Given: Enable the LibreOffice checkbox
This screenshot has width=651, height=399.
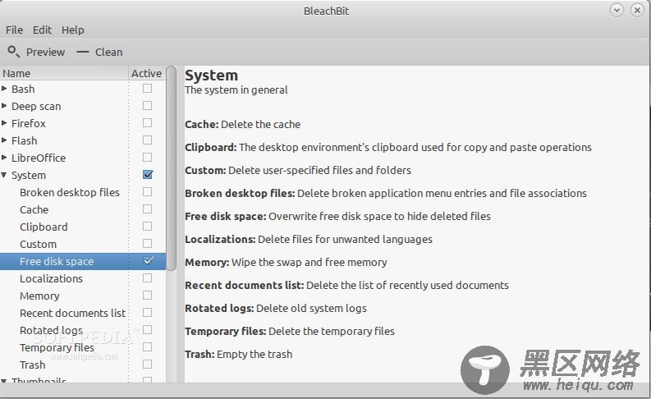Looking at the screenshot, I should pyautogui.click(x=148, y=158).
